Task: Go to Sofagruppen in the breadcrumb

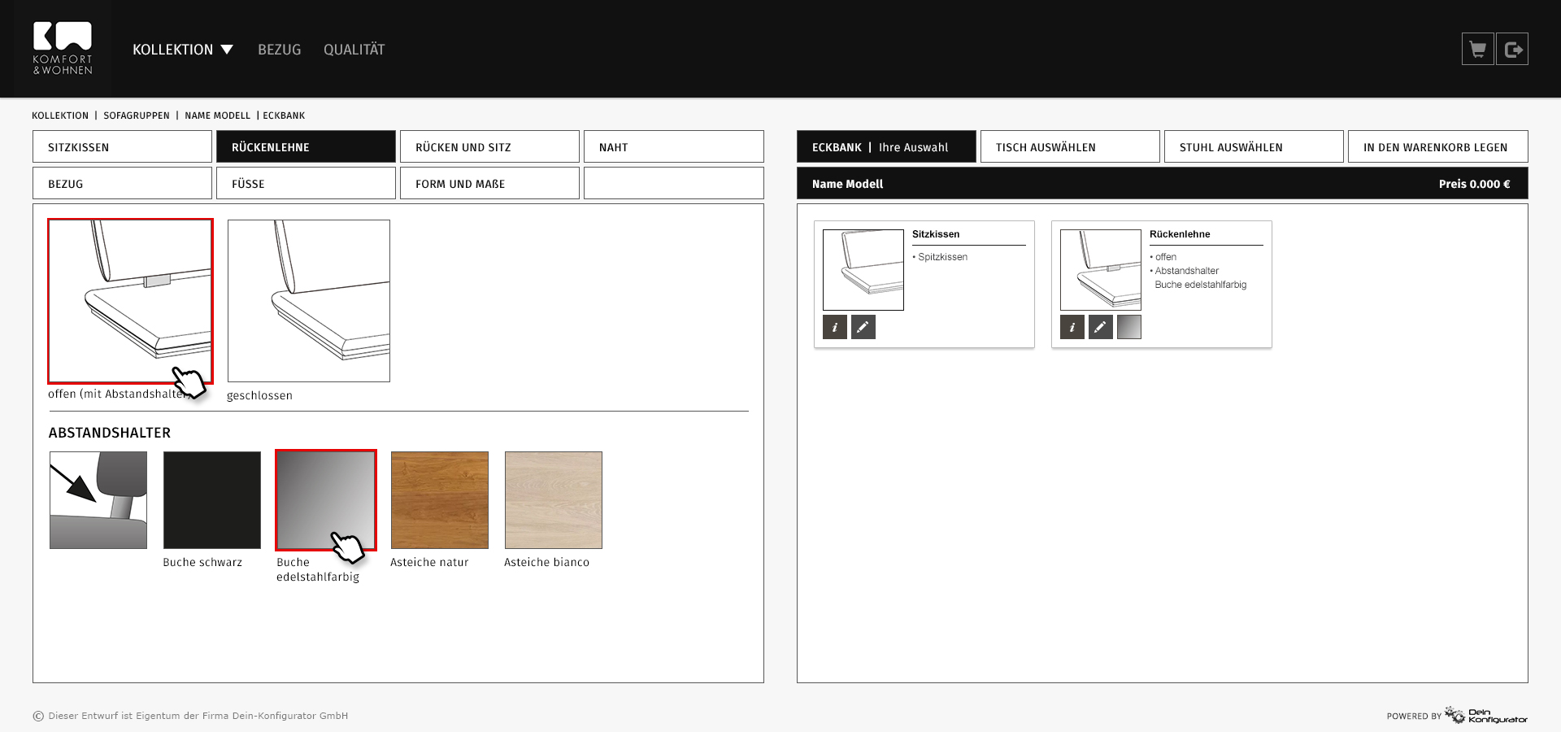Action: point(137,115)
